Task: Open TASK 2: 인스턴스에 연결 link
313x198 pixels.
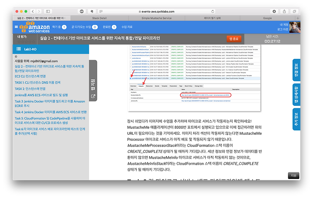Action: click(30, 89)
